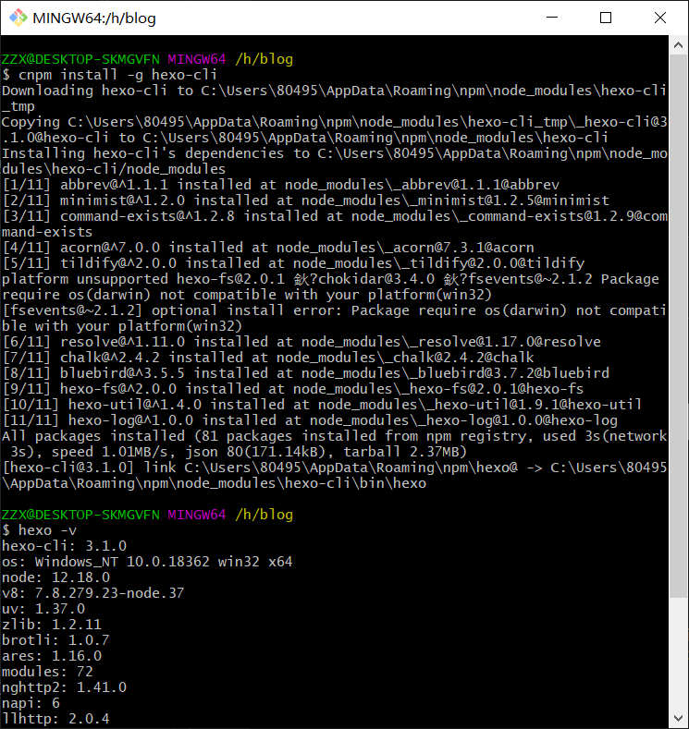
Task: Click the '[8/11] bluebird' install line
Action: (305, 373)
